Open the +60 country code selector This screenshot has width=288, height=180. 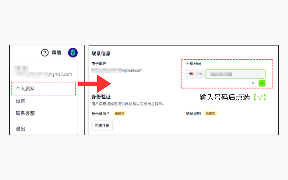point(195,74)
